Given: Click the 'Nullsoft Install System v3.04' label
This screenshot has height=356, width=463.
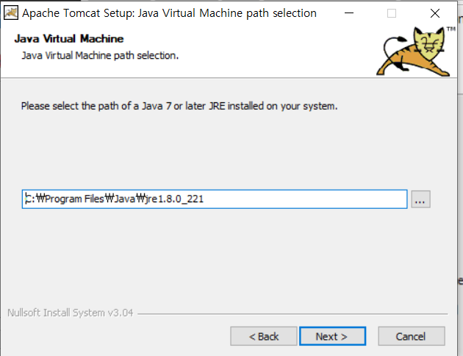Looking at the screenshot, I should [71, 313].
